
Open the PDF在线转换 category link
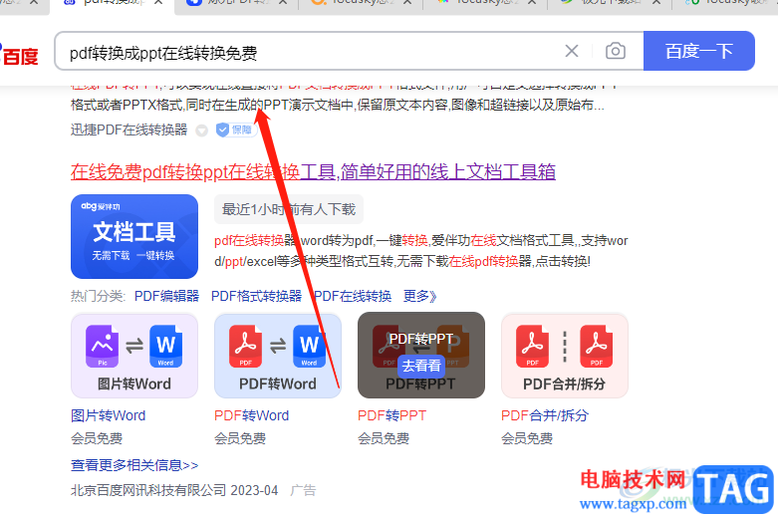(353, 296)
